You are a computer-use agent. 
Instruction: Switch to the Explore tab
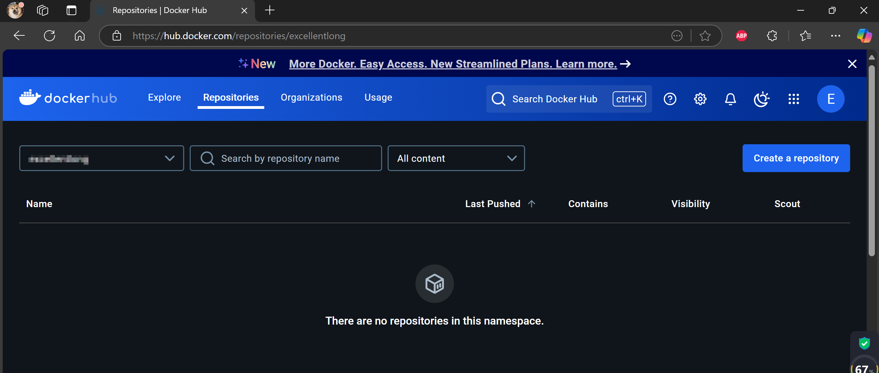coord(164,98)
